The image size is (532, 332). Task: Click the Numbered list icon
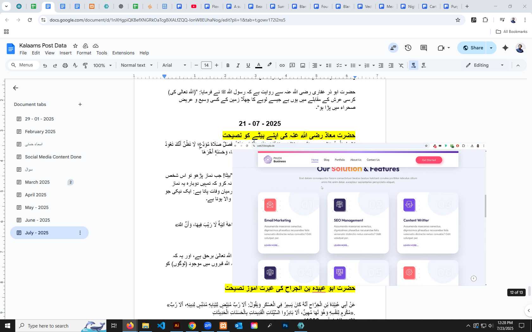point(367,65)
